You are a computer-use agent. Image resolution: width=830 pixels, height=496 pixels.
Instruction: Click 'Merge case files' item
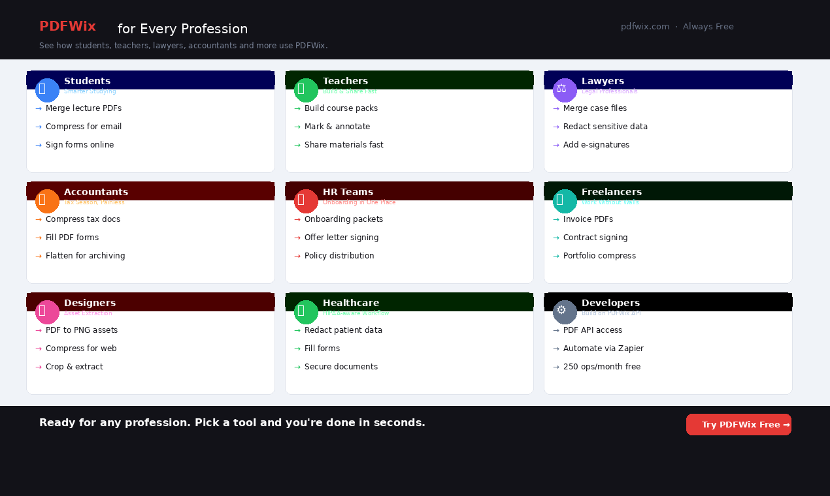pyautogui.click(x=595, y=108)
